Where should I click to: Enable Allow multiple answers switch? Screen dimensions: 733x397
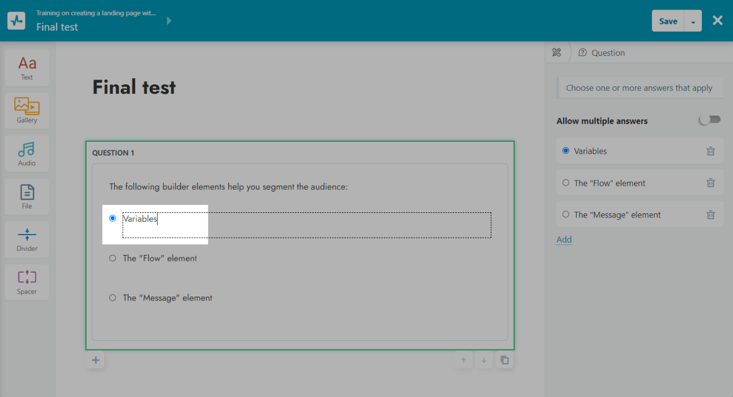(x=710, y=120)
